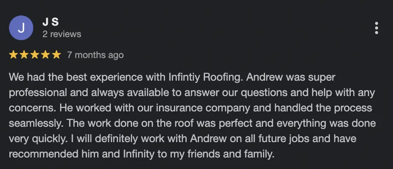Click the words insurance company in review
The width and height of the screenshot is (393, 169).
[203, 108]
